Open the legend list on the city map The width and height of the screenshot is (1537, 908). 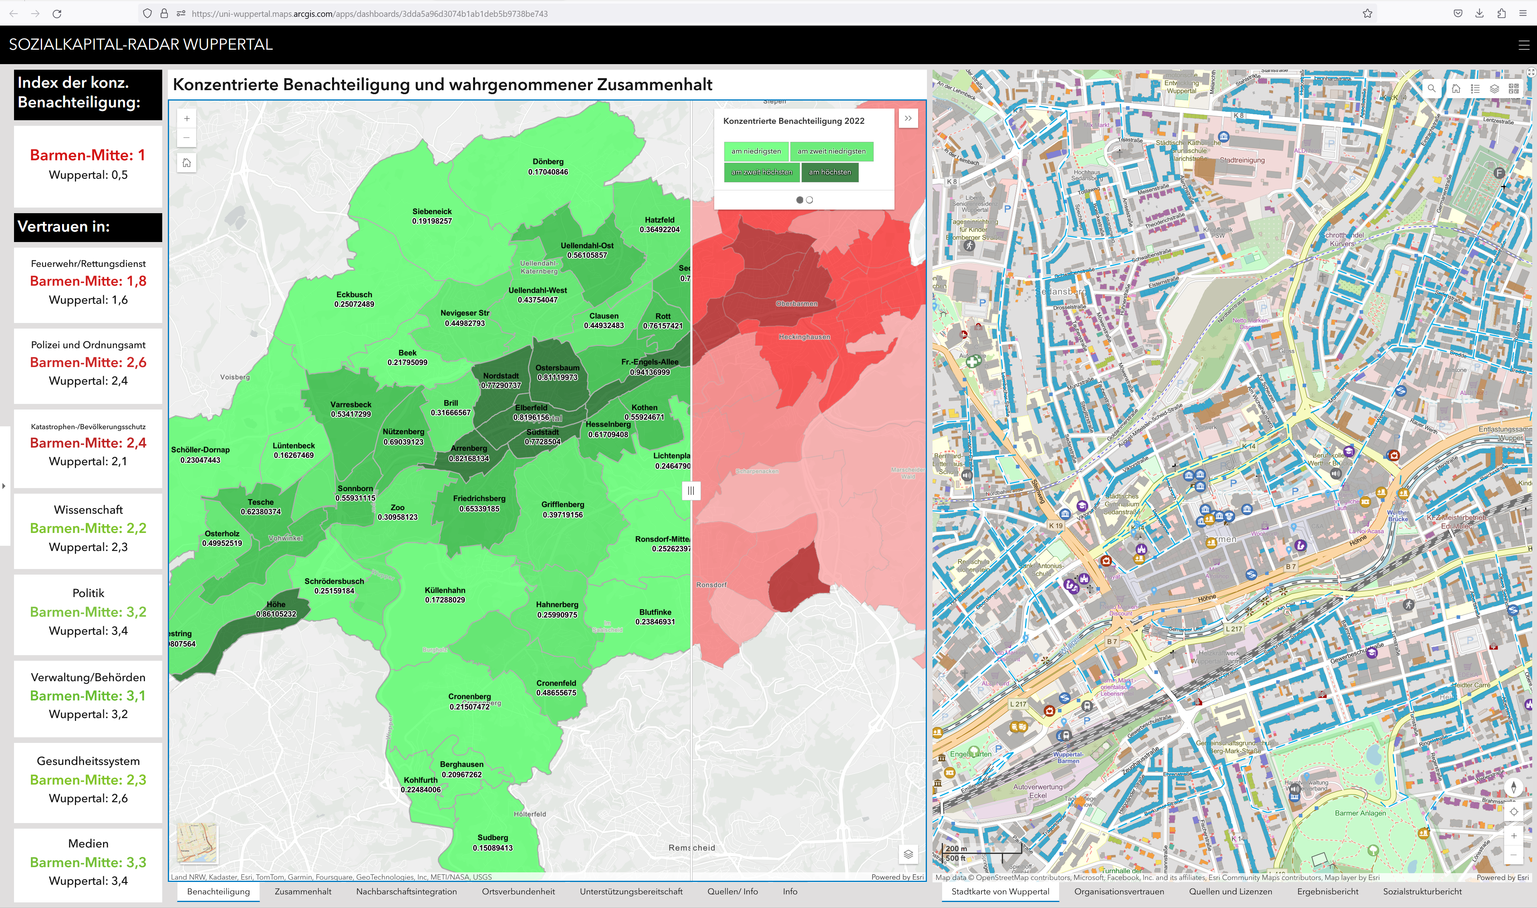pos(1475,89)
